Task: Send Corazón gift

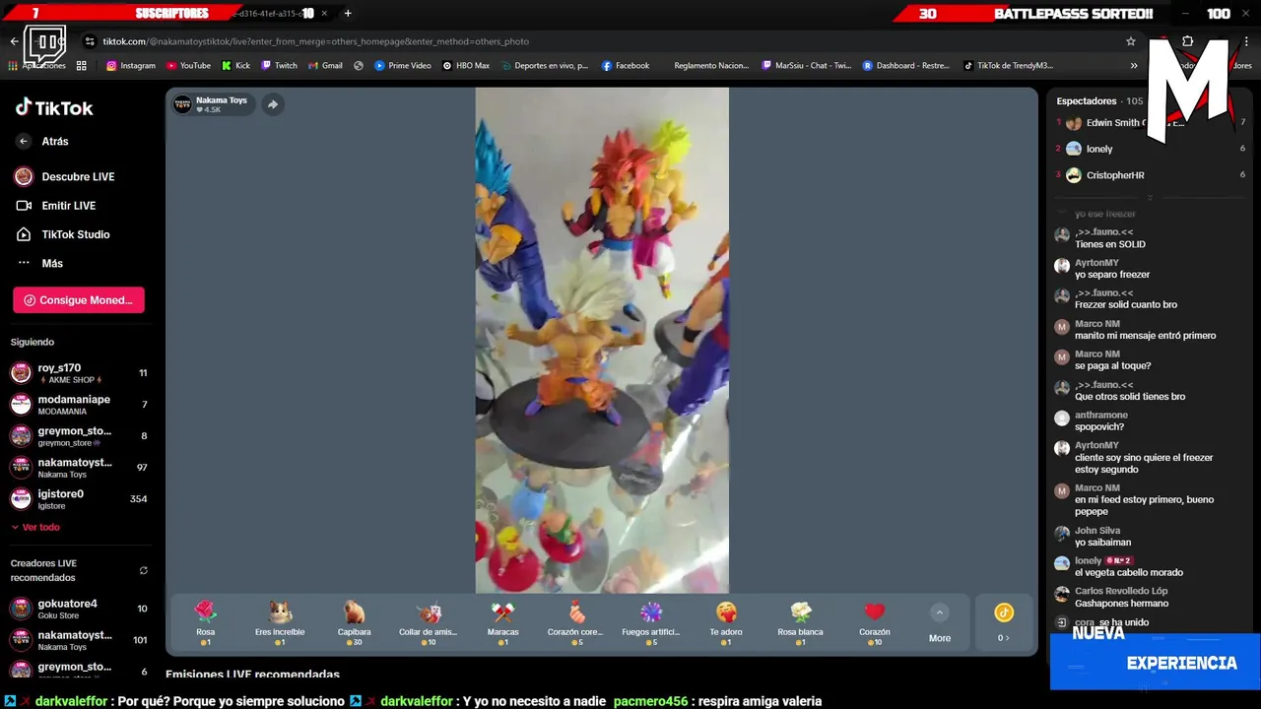Action: pos(875,623)
